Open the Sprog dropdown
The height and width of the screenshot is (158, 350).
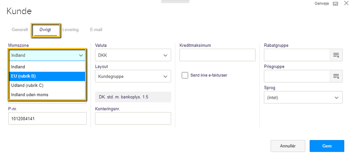tap(303, 97)
